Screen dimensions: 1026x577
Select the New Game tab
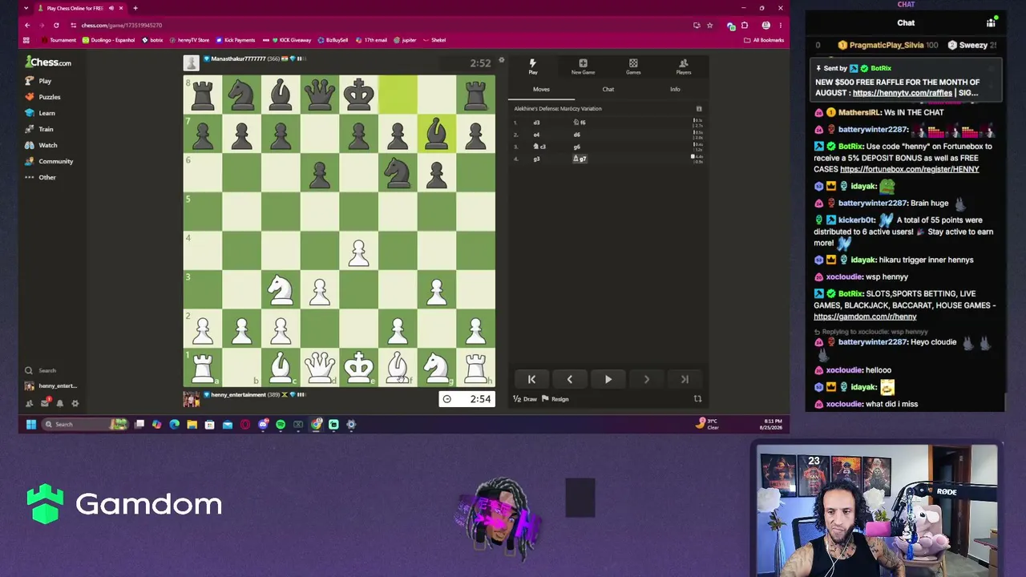tap(583, 67)
